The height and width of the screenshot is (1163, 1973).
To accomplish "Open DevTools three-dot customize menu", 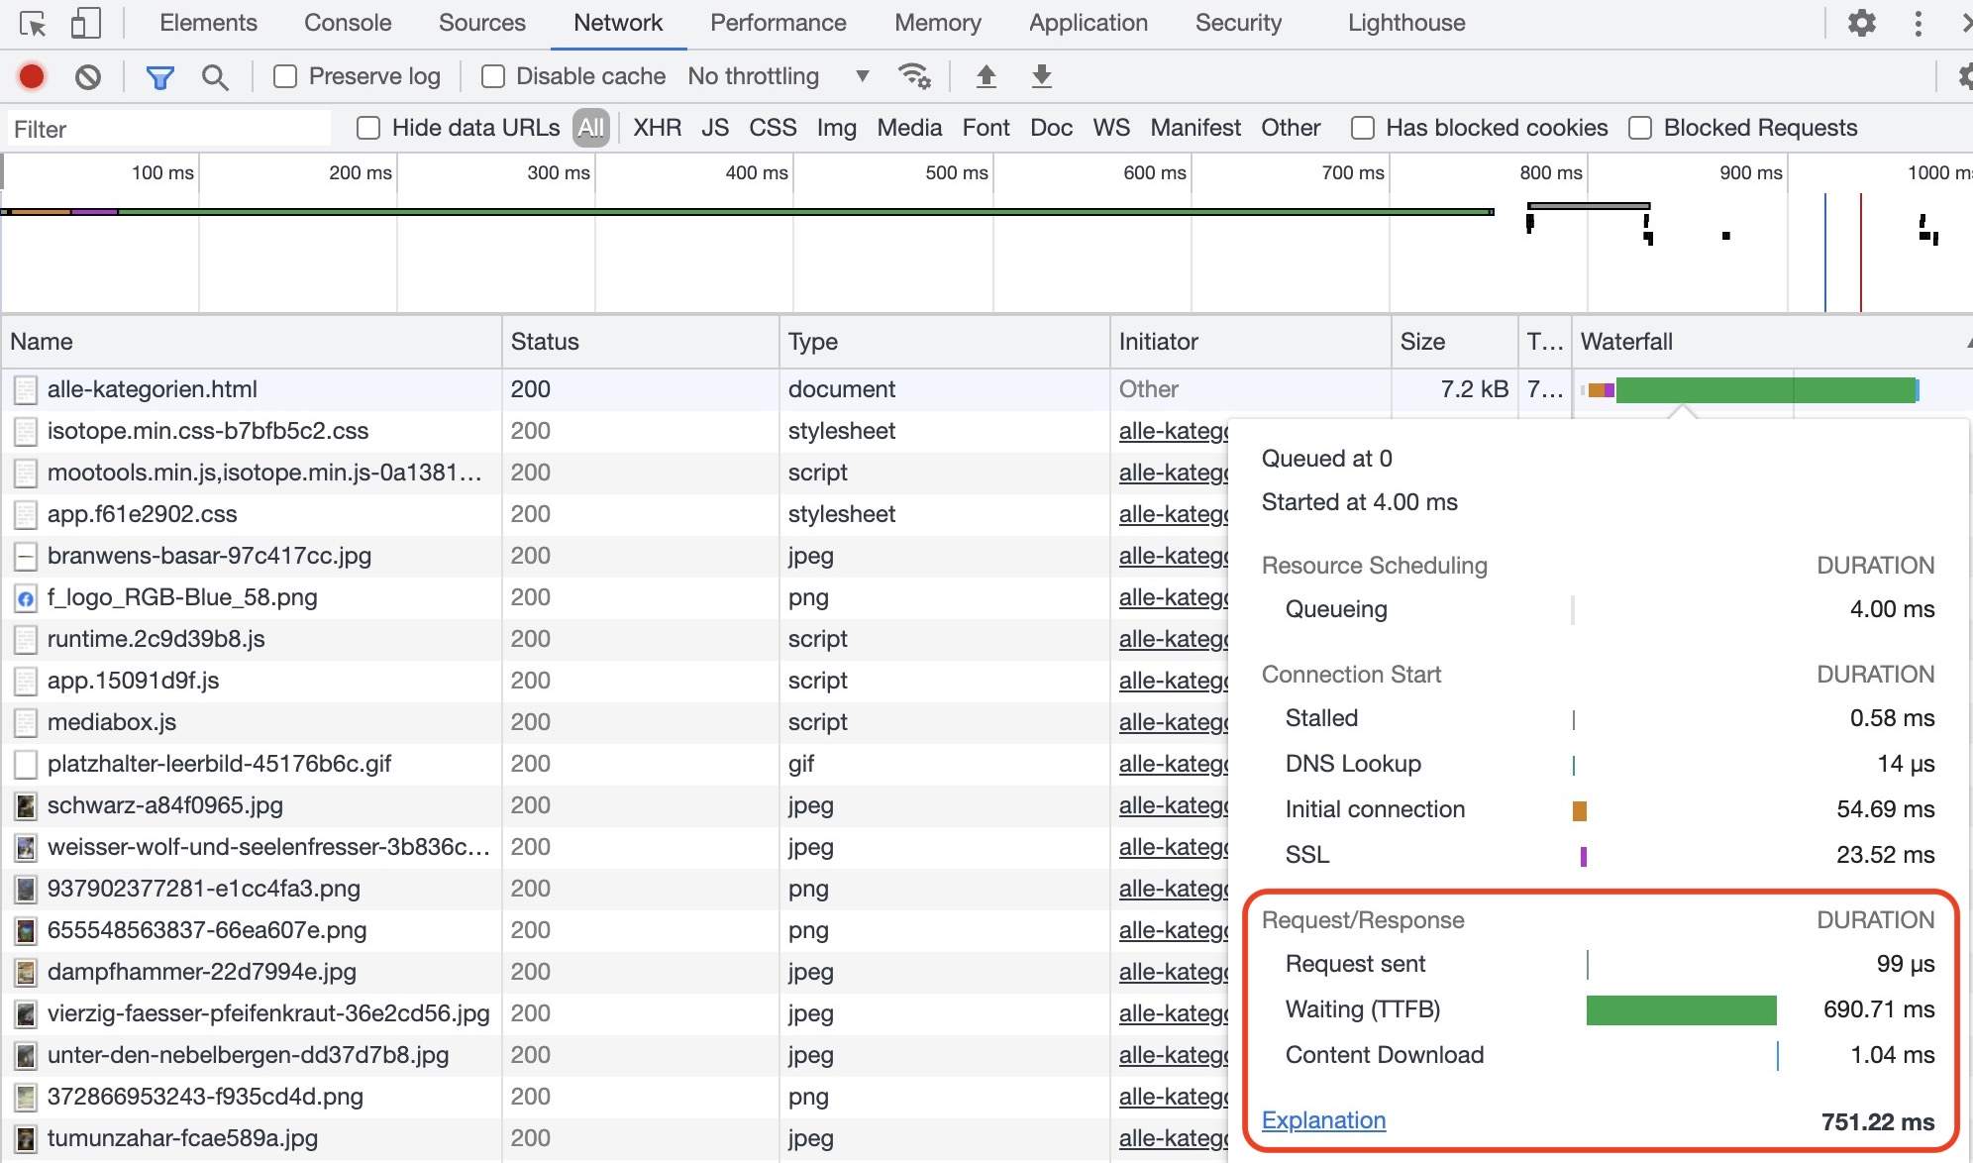I will [x=1919, y=23].
